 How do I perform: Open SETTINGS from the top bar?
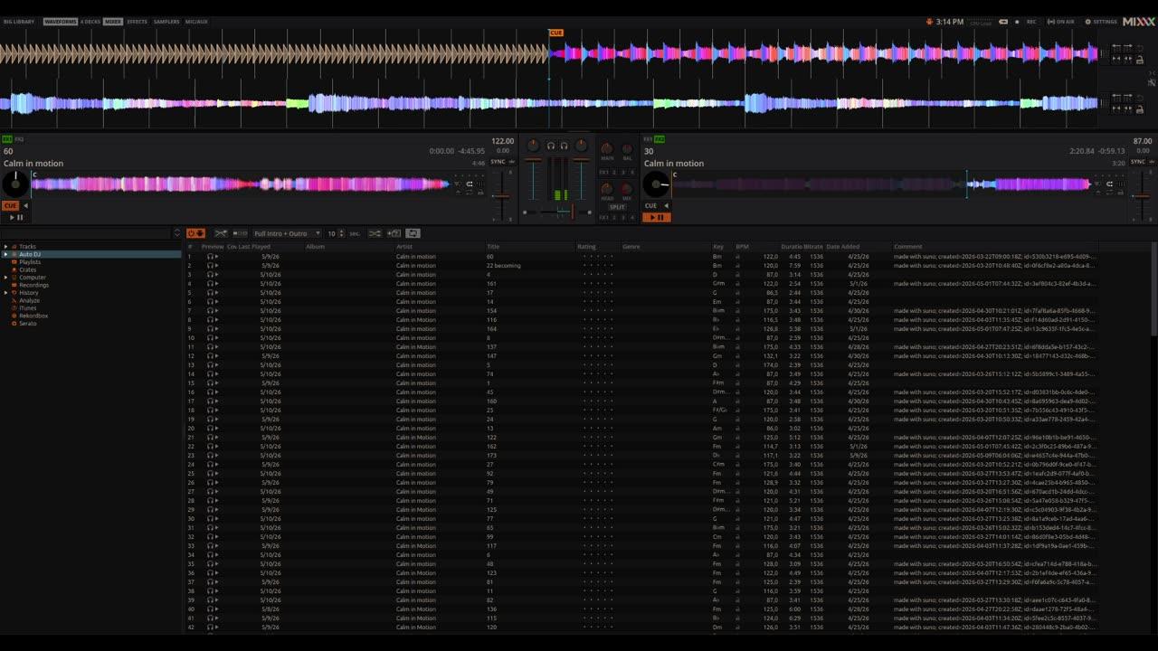coord(1102,22)
